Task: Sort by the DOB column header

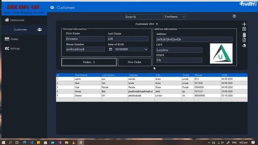Action: pyautogui.click(x=234, y=75)
